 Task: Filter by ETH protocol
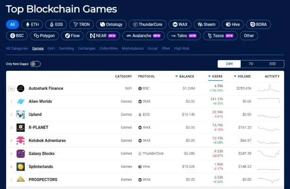(32, 25)
